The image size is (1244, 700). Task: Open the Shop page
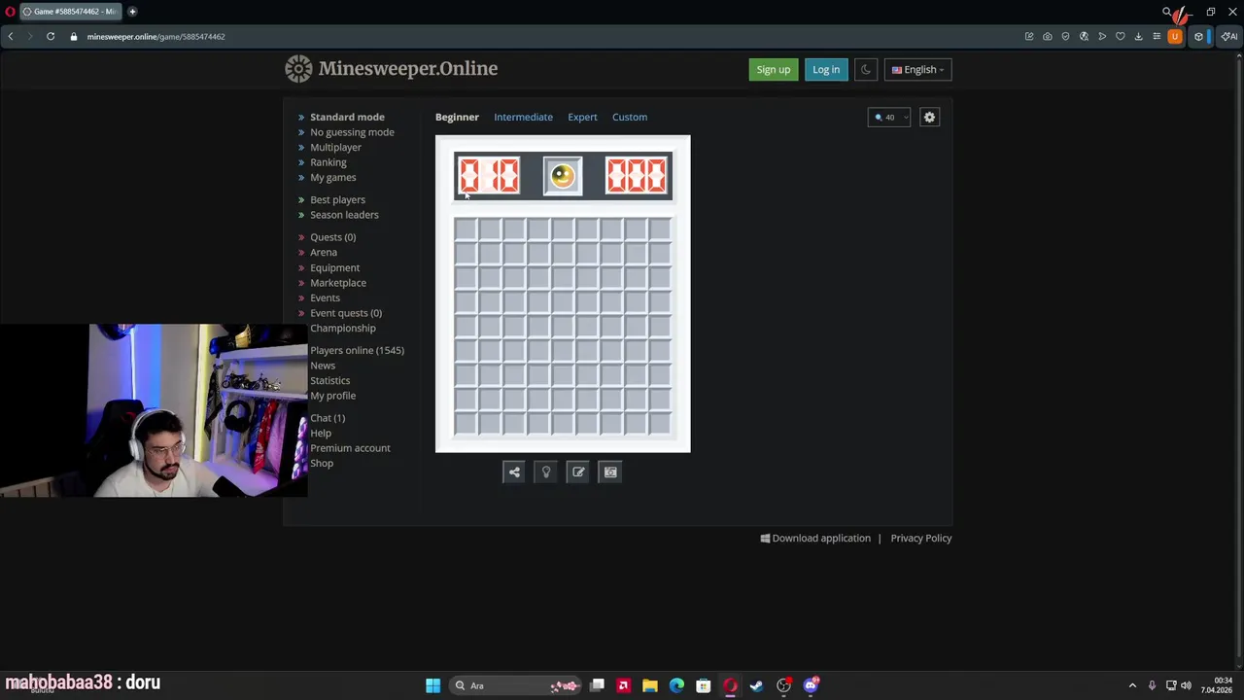click(322, 463)
